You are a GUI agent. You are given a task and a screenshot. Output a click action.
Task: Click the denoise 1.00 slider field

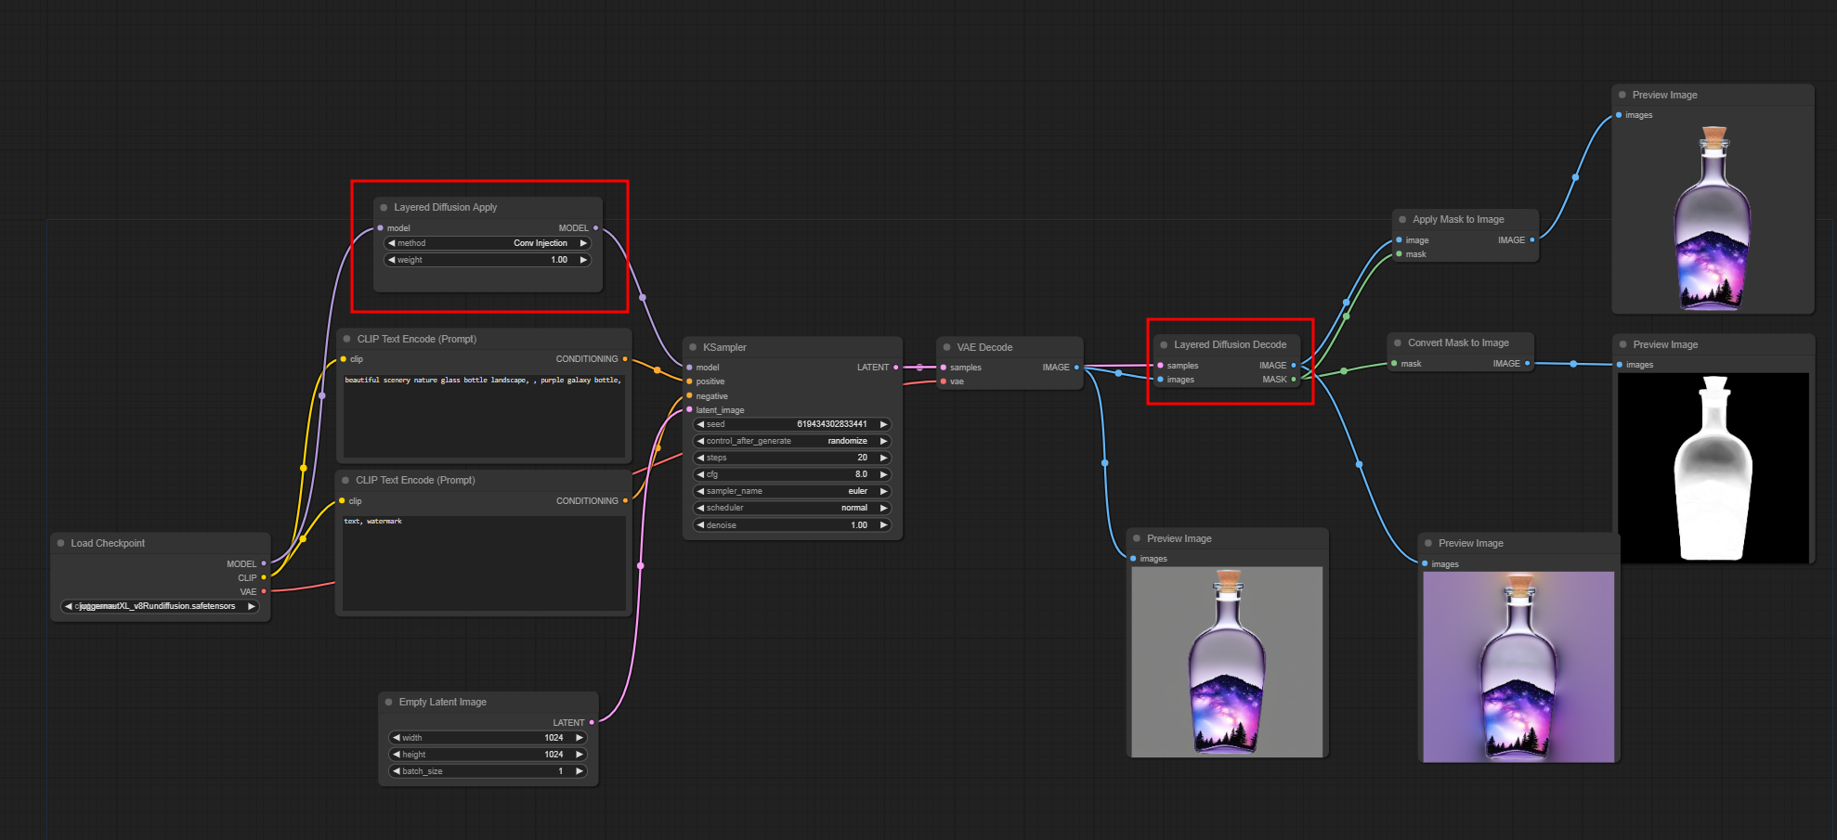(792, 524)
